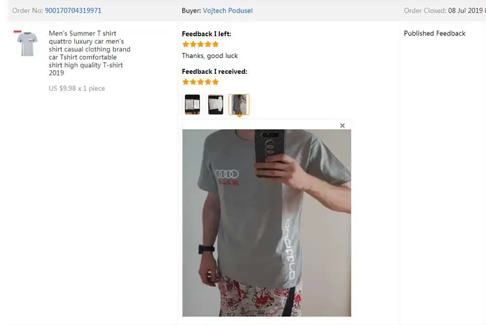Click the gray T-shirt product thumbnail
The height and width of the screenshot is (325, 486).
27,43
